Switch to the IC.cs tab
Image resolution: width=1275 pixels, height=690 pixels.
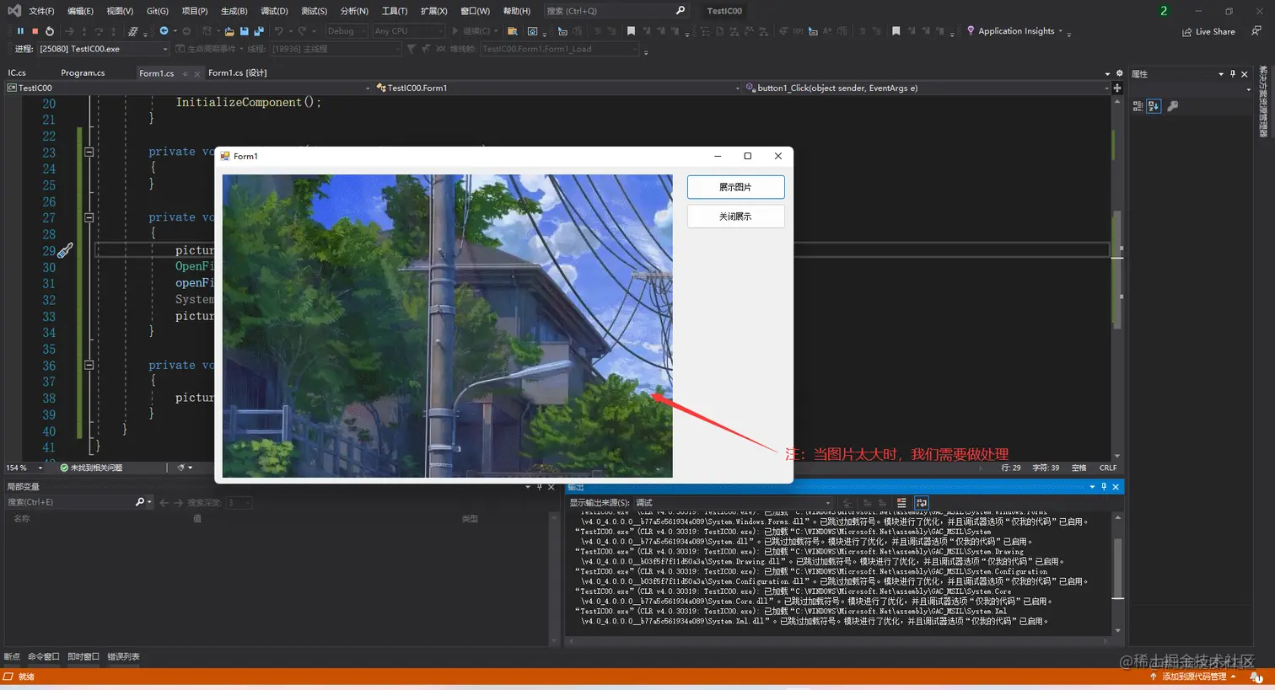point(17,73)
